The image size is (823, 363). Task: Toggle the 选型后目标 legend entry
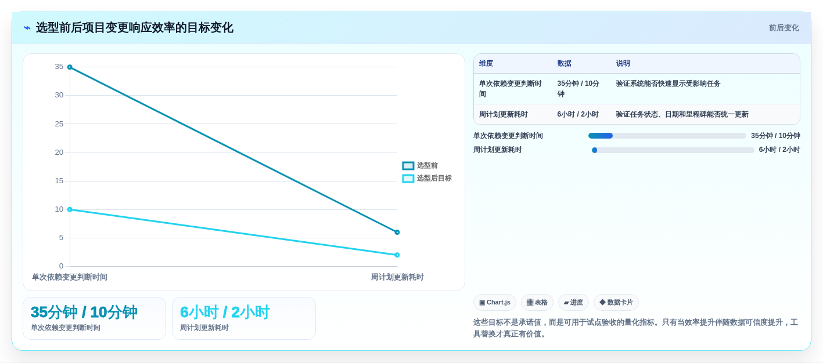click(x=427, y=179)
